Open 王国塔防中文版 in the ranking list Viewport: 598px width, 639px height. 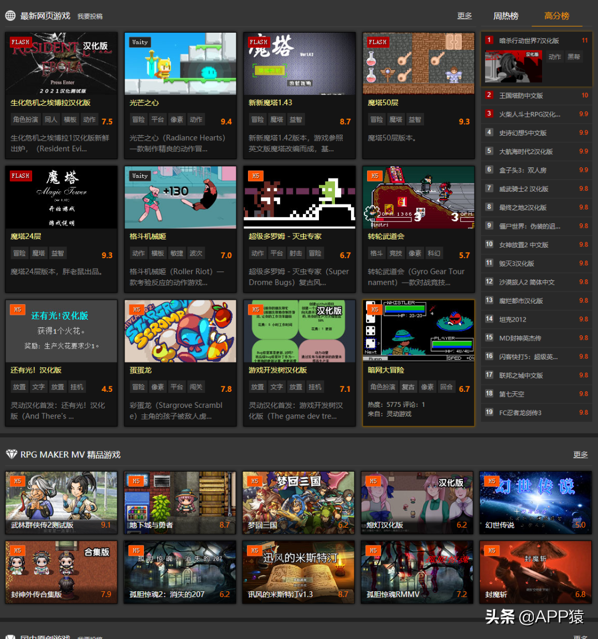click(521, 95)
